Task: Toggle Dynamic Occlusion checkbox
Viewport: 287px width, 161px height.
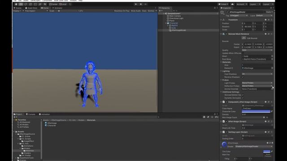Action: coord(243,98)
